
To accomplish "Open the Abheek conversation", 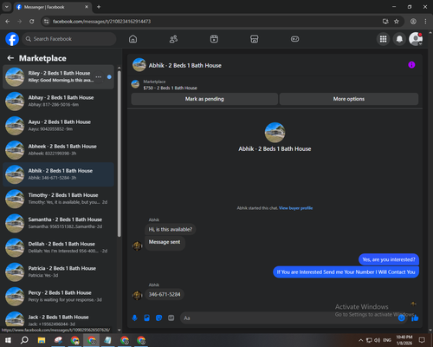I will pos(58,150).
